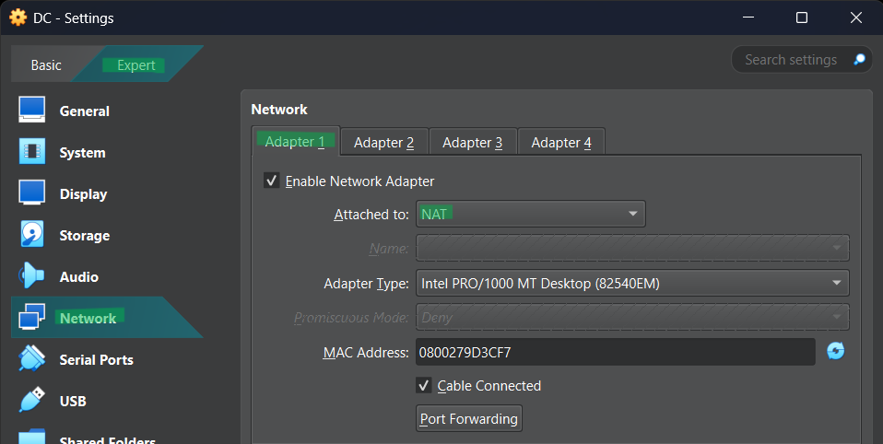
Task: Select the Storage disk icon
Action: 32,234
